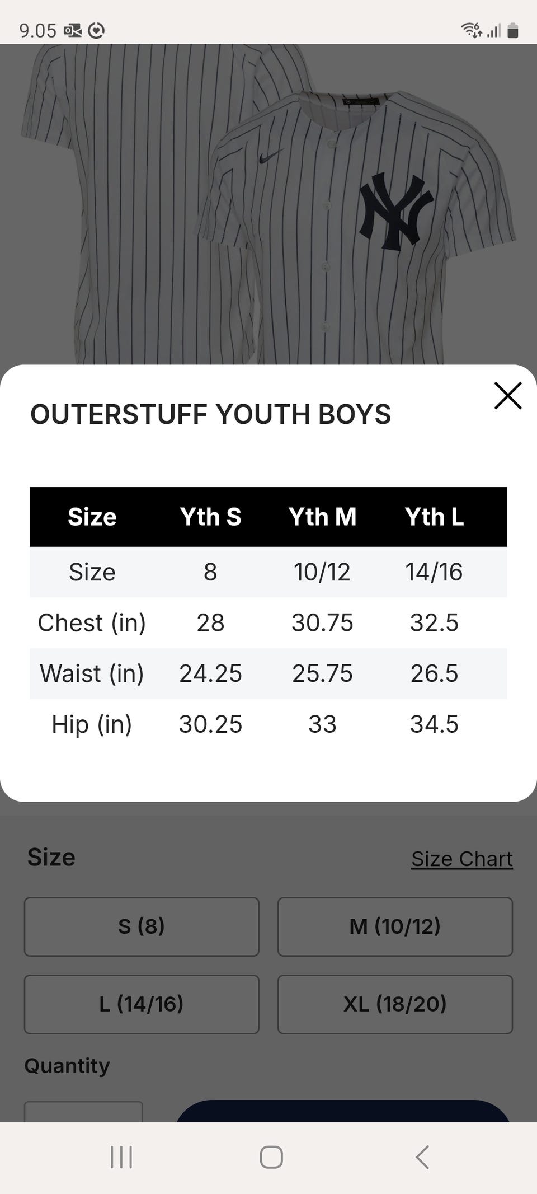The height and width of the screenshot is (1194, 537).
Task: Tap the Yth M column header
Action: (x=322, y=517)
